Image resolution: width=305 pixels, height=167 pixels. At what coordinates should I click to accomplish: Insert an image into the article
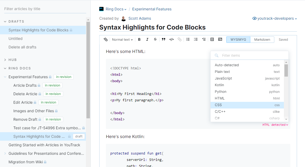(x=220, y=39)
